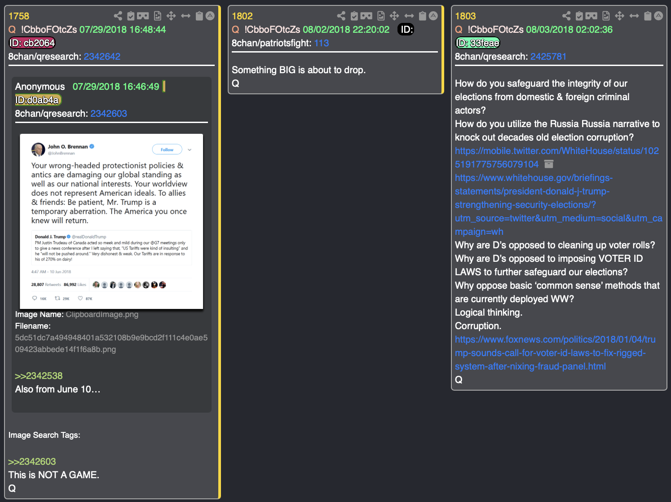
Task: Click the 'Logical thinking.' line in post 1803
Action: click(x=489, y=313)
